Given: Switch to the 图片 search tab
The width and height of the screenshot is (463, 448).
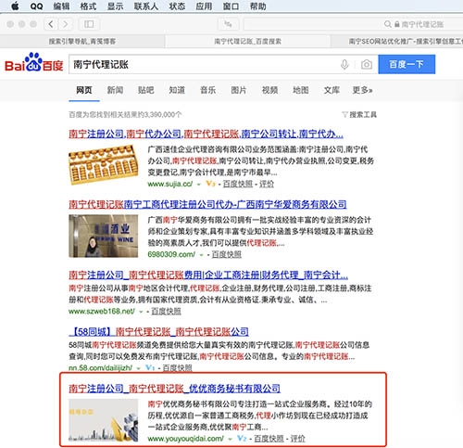Looking at the screenshot, I should [x=239, y=90].
